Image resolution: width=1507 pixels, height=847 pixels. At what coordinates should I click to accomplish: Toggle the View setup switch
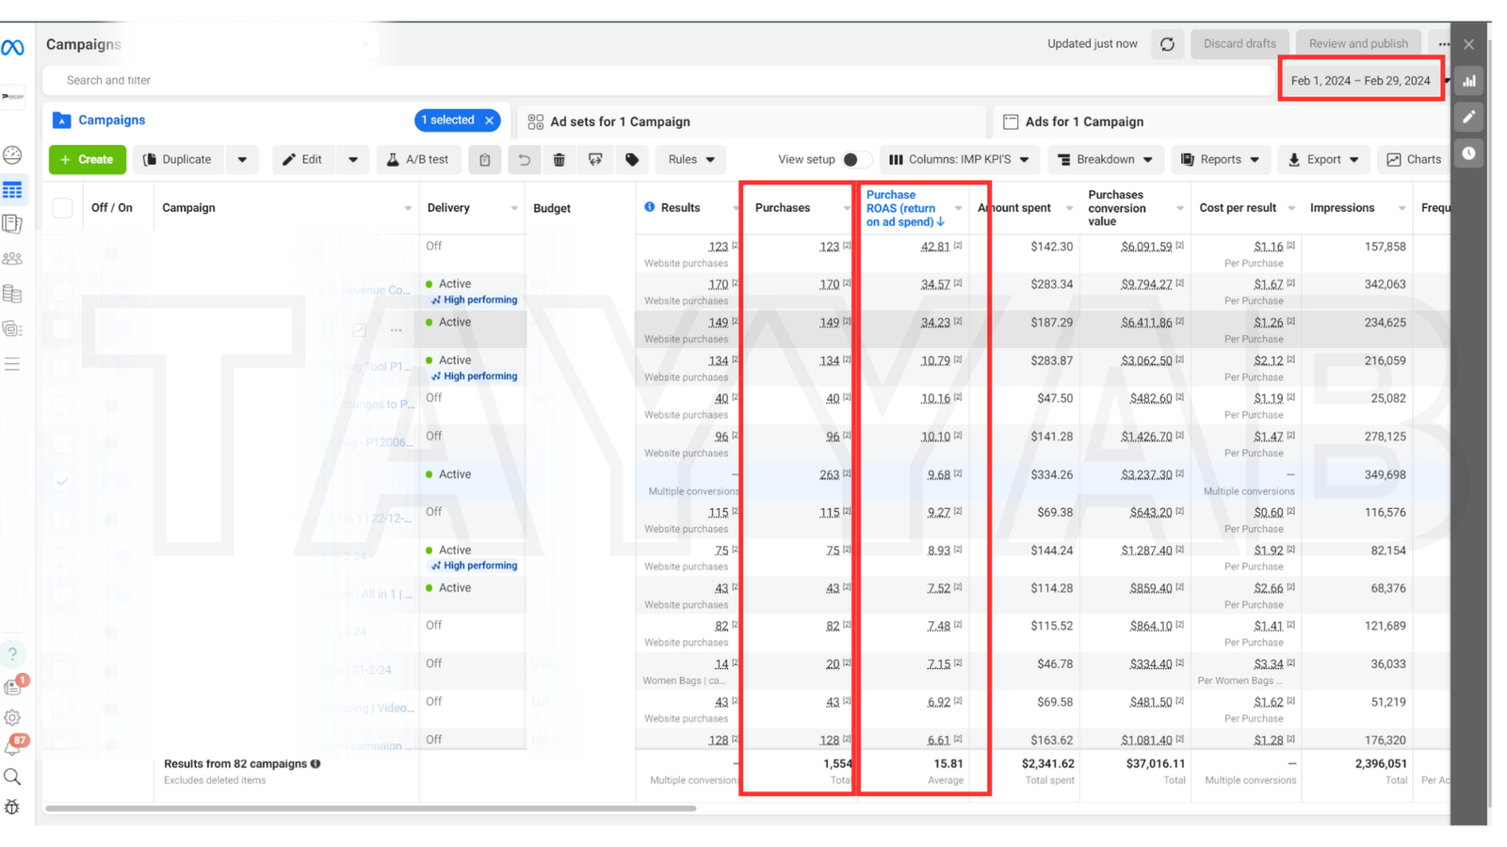pos(855,160)
